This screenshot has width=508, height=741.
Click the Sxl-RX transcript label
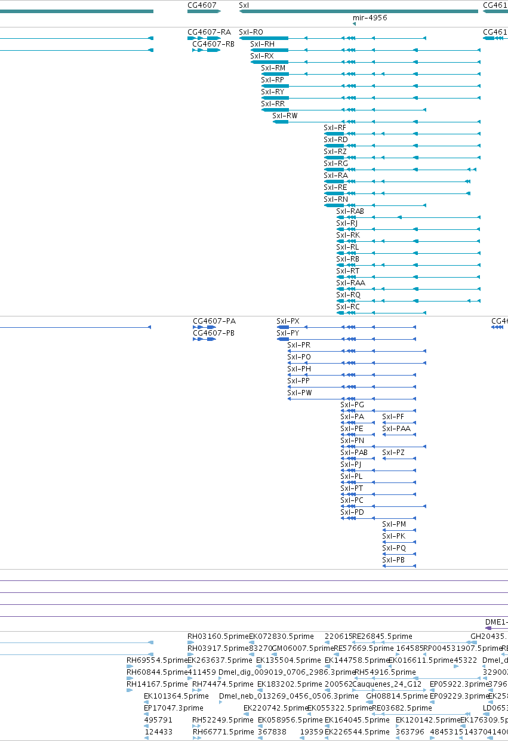(262, 56)
